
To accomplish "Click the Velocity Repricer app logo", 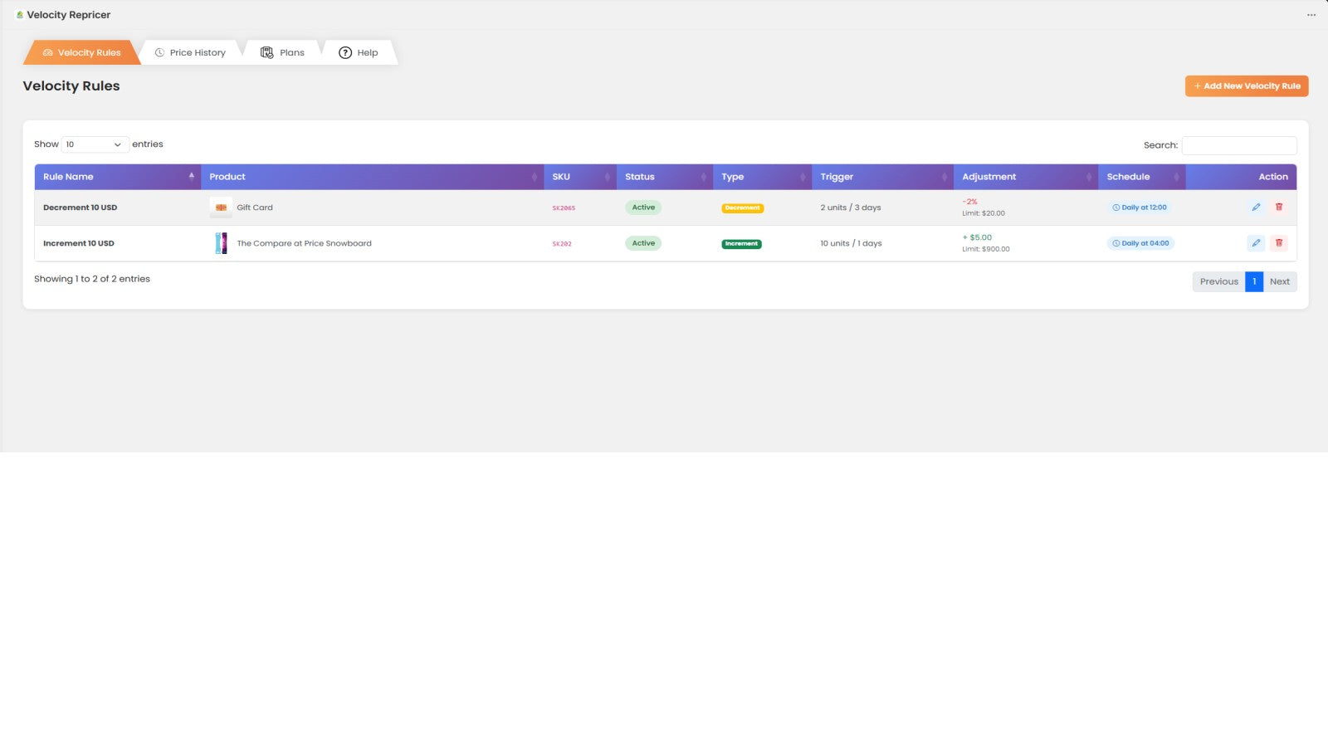I will point(20,15).
